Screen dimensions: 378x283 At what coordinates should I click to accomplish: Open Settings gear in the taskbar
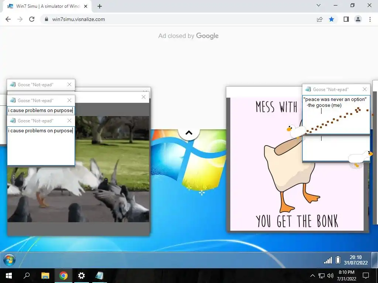click(82, 276)
